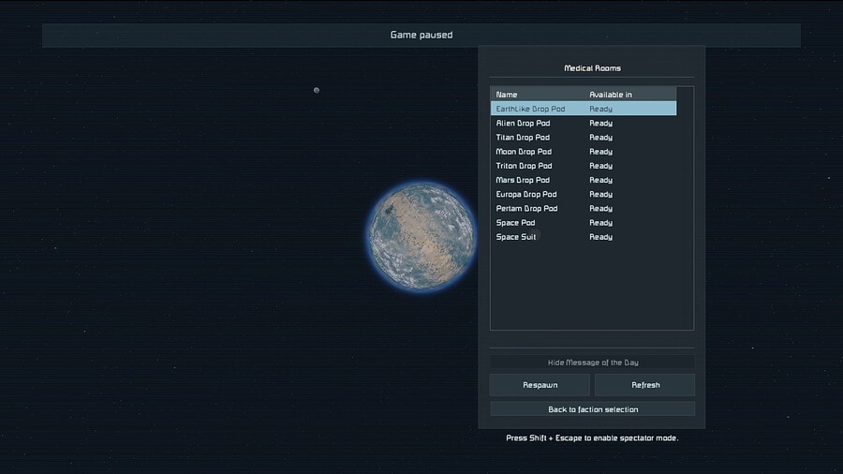This screenshot has width=843, height=474.
Task: Select Triton Drop Pod entry
Action: [524, 166]
